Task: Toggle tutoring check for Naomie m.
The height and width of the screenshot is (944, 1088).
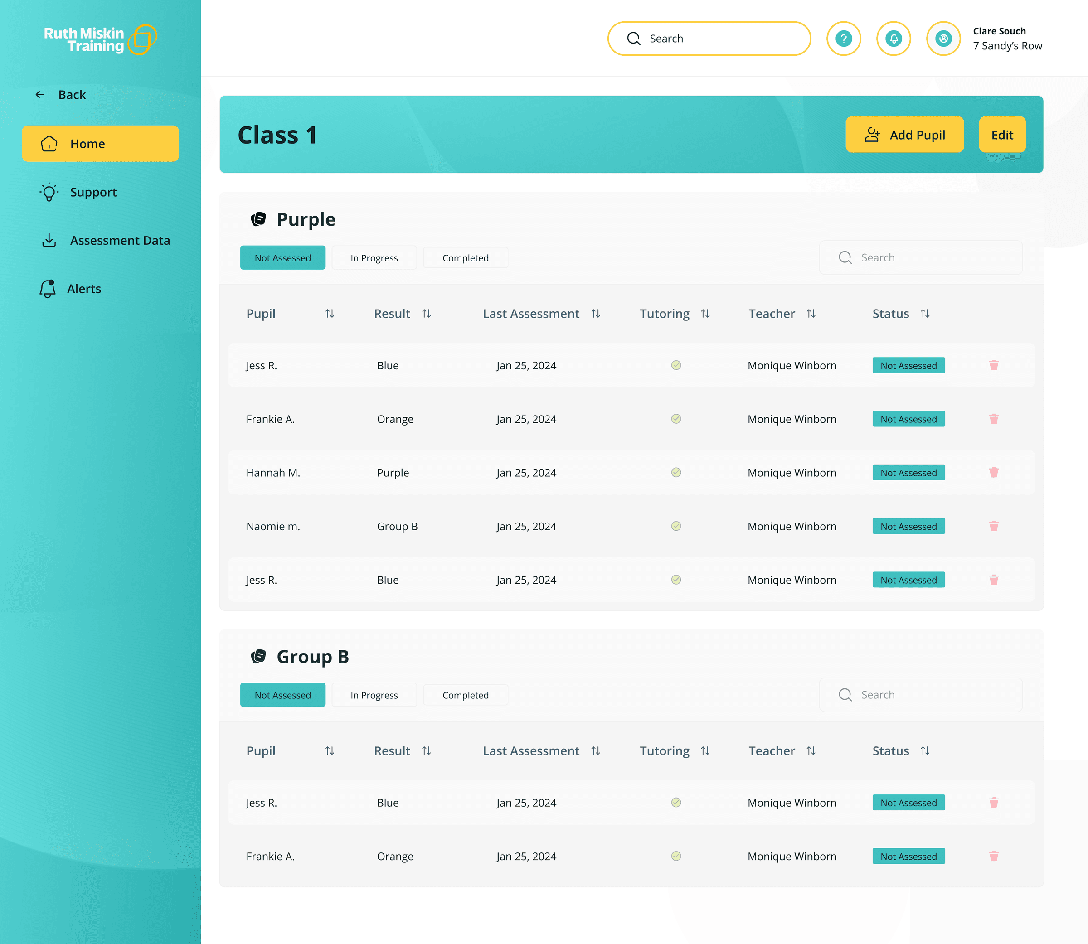Action: pyautogui.click(x=676, y=526)
